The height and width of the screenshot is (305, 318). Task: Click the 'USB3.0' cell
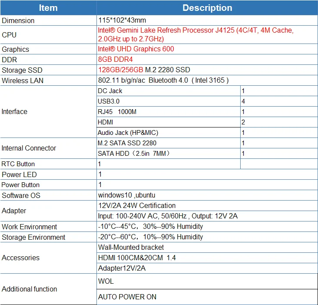tap(169, 101)
